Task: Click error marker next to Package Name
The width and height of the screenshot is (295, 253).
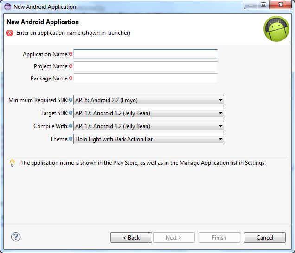Action: pyautogui.click(x=71, y=78)
